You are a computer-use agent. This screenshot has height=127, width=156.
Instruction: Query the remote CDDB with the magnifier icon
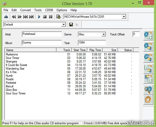(x=148, y=90)
